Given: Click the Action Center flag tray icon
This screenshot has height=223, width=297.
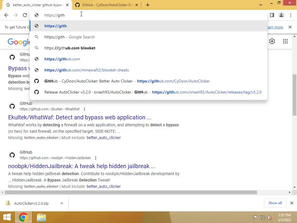Looking at the screenshot, I should coord(256,217).
